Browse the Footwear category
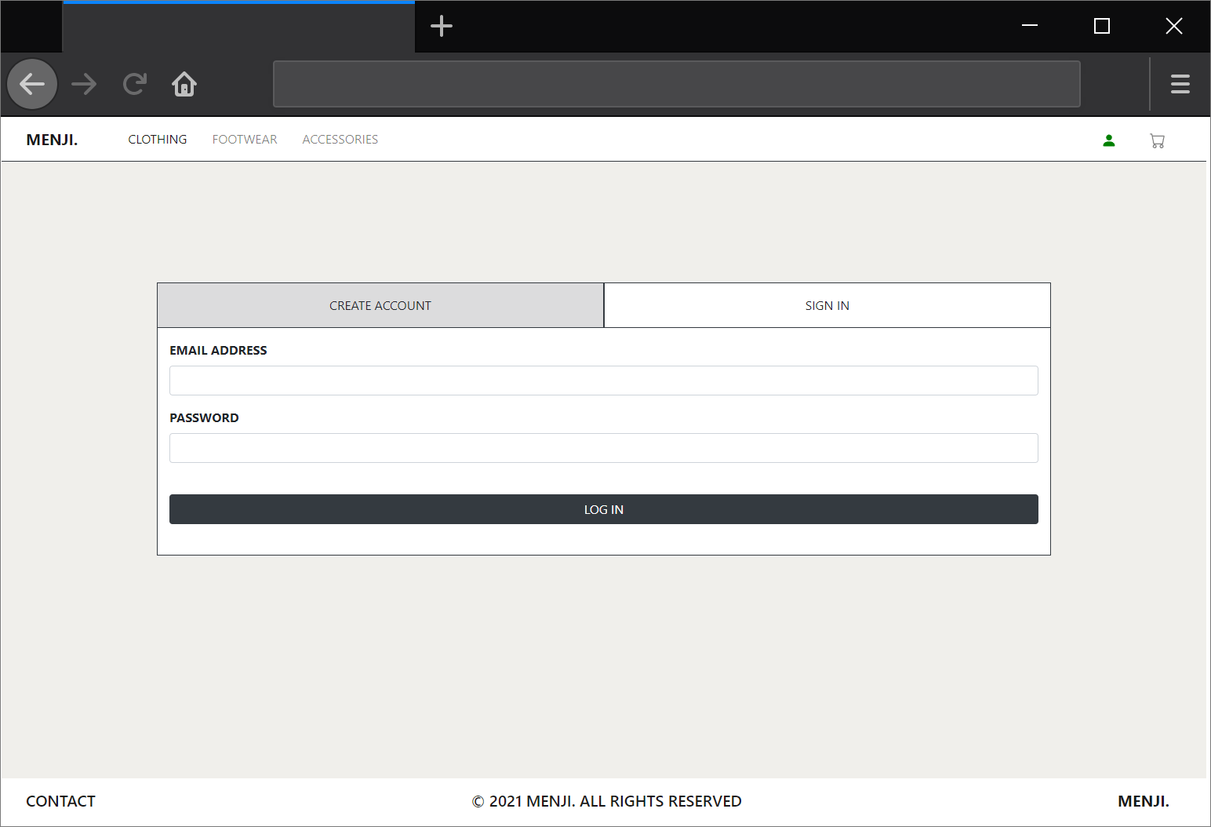 [245, 140]
